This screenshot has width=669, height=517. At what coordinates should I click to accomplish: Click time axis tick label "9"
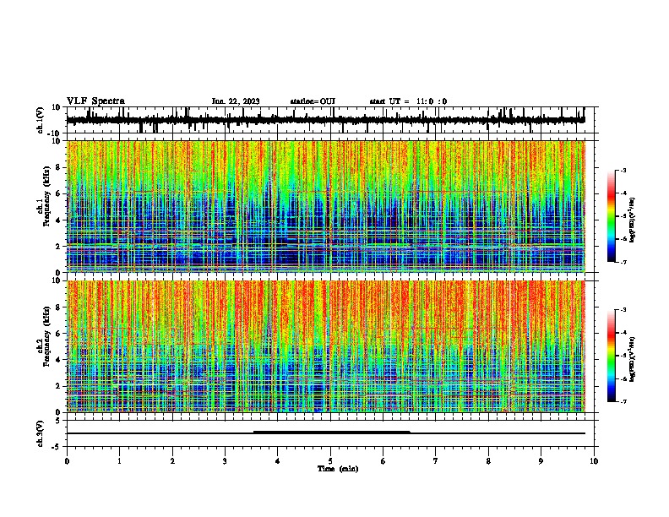point(541,461)
